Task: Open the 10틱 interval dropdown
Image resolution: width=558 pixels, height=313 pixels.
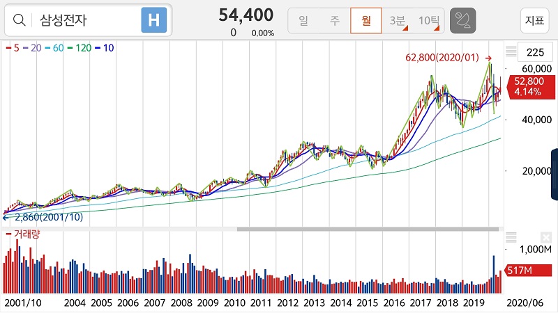Action: coord(428,21)
